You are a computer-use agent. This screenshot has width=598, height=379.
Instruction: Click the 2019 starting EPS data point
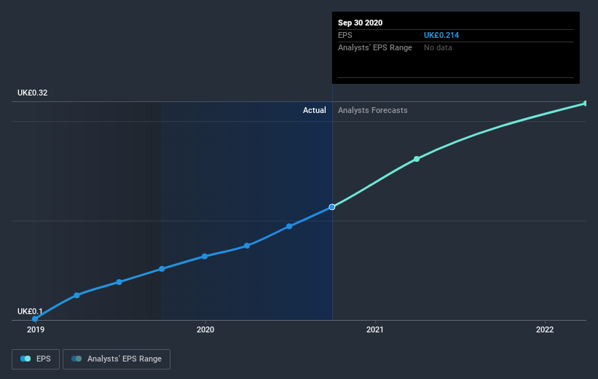[x=35, y=319]
